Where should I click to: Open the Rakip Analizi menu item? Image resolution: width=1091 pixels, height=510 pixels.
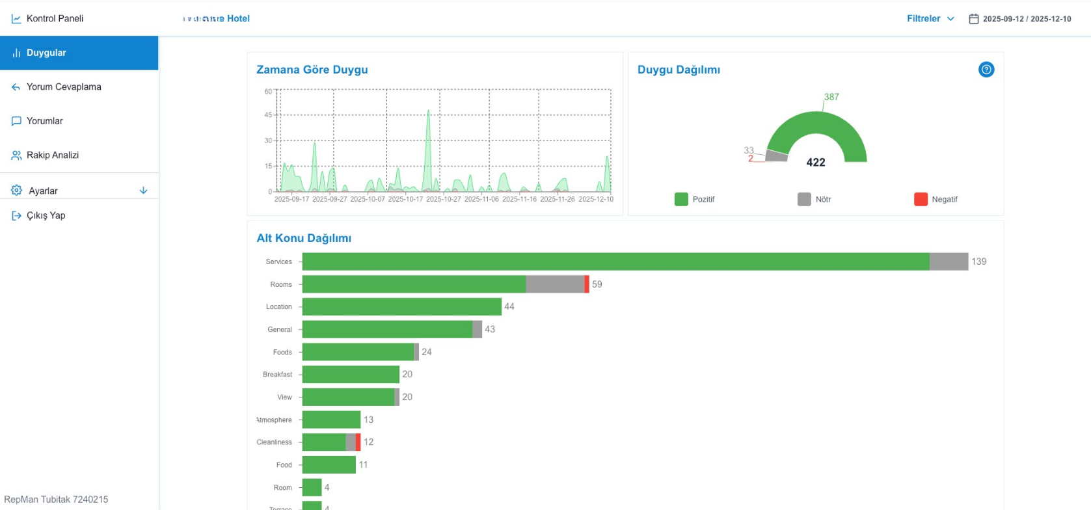53,155
